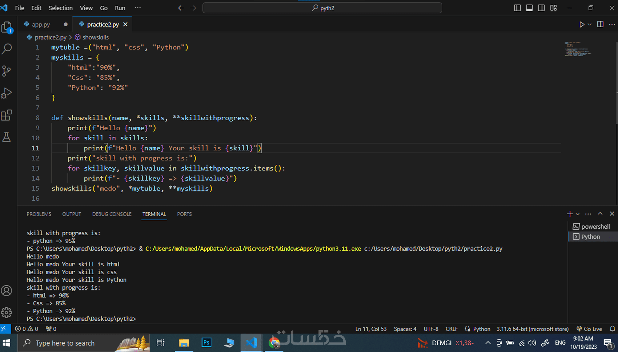This screenshot has width=618, height=352.
Task: Click Go Live in status bar
Action: click(x=589, y=329)
